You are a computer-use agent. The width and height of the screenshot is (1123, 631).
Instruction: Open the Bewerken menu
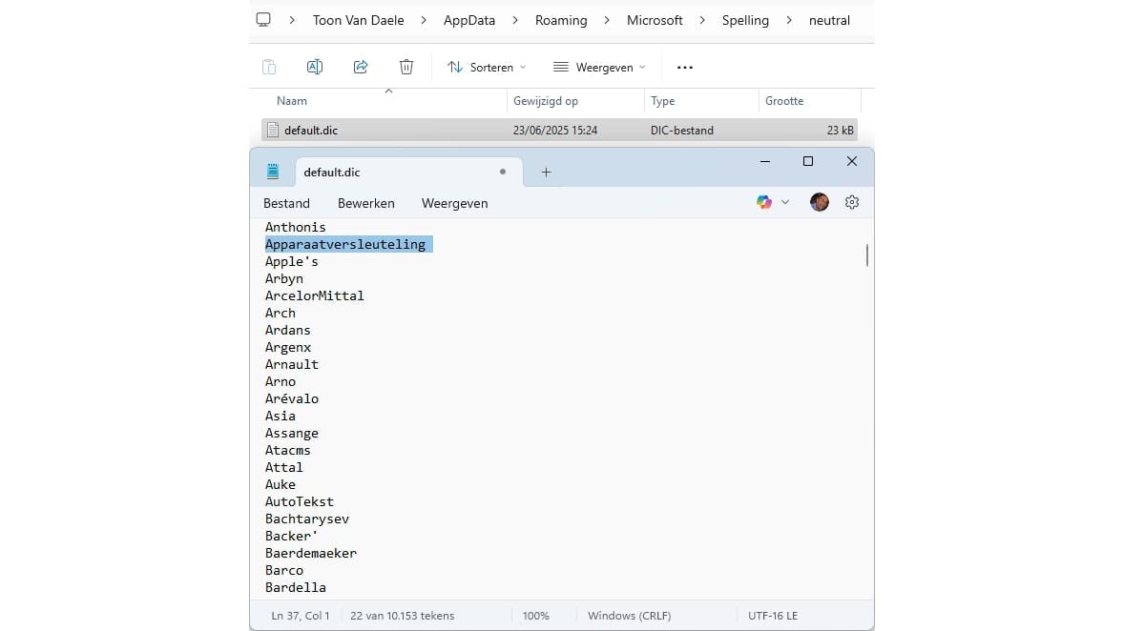pos(366,203)
